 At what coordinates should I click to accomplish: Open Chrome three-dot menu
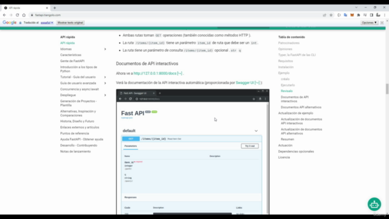(x=385, y=15)
